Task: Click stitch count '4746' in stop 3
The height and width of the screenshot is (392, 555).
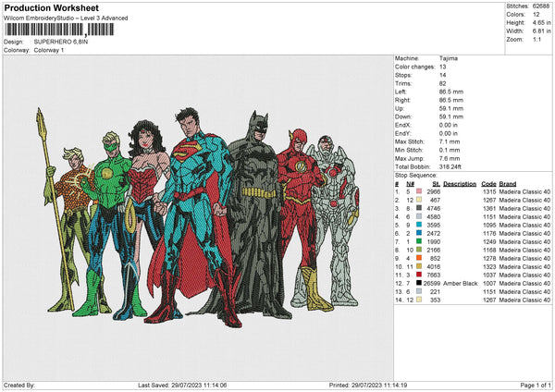Action: [x=434, y=208]
